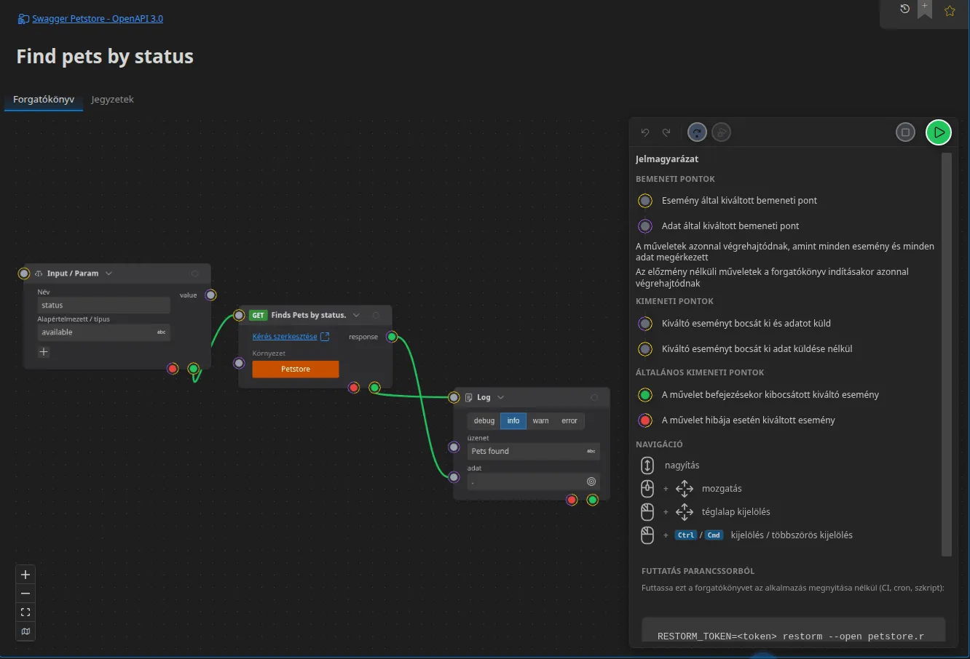Click the target icon in the adat field
The height and width of the screenshot is (659, 970).
(x=591, y=482)
